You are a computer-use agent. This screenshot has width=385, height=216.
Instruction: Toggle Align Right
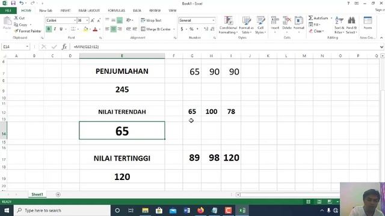[120, 29]
